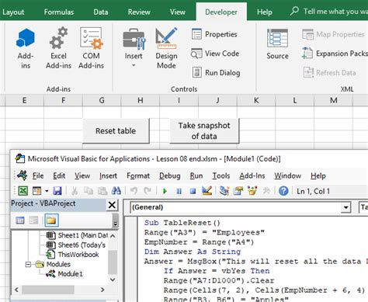Open the VBA Insert menu
The width and height of the screenshot is (368, 302).
[x=108, y=175]
